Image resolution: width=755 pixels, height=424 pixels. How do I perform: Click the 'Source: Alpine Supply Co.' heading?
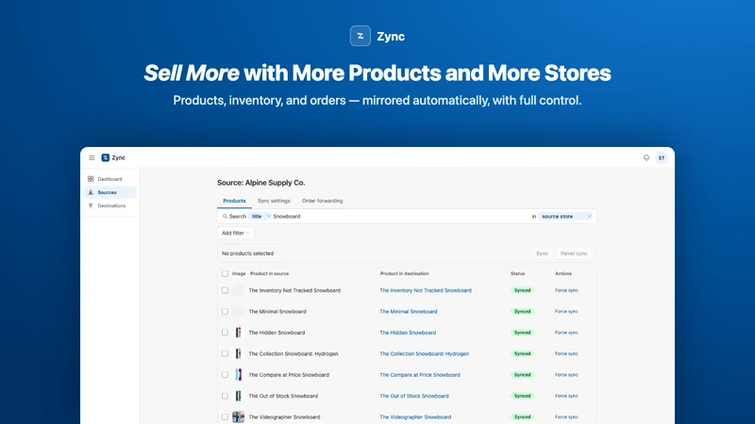pyautogui.click(x=261, y=183)
